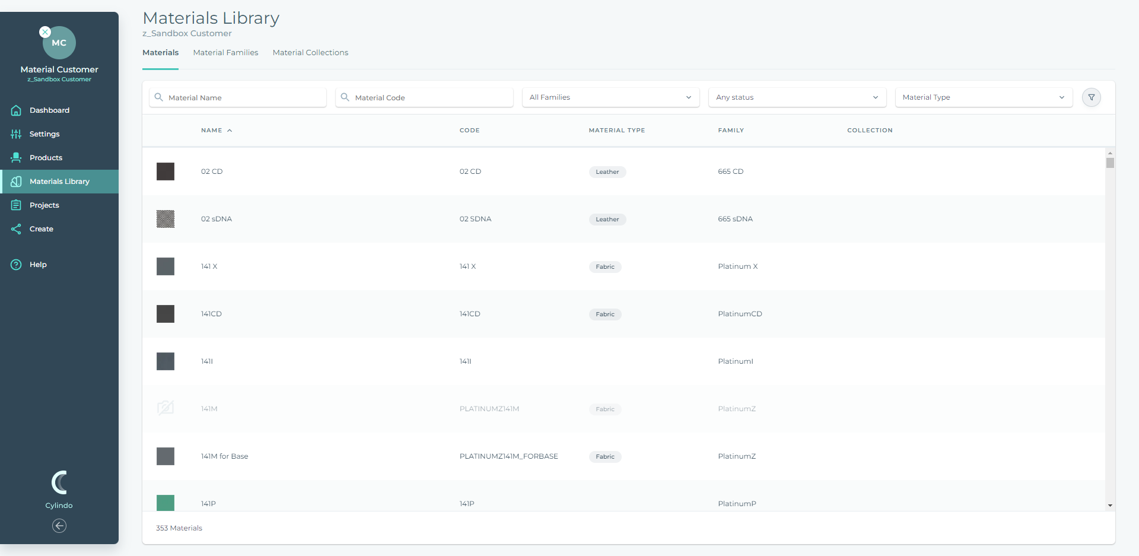Open the Any status dropdown
This screenshot has width=1139, height=556.
click(797, 97)
